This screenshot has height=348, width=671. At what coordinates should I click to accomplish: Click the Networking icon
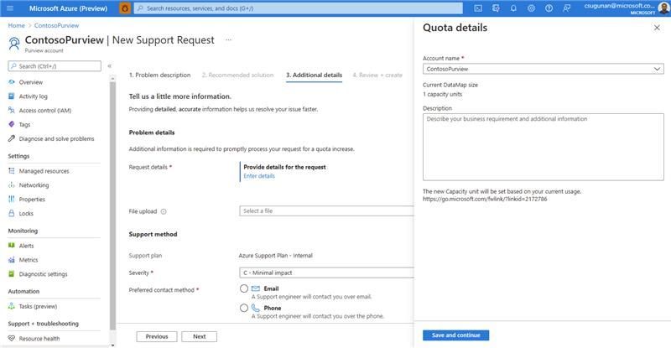[12, 185]
